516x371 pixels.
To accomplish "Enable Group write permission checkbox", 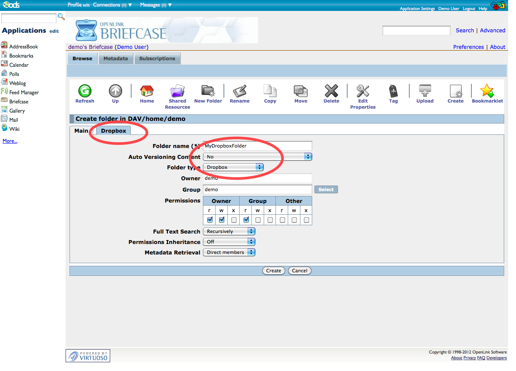I will (x=258, y=220).
